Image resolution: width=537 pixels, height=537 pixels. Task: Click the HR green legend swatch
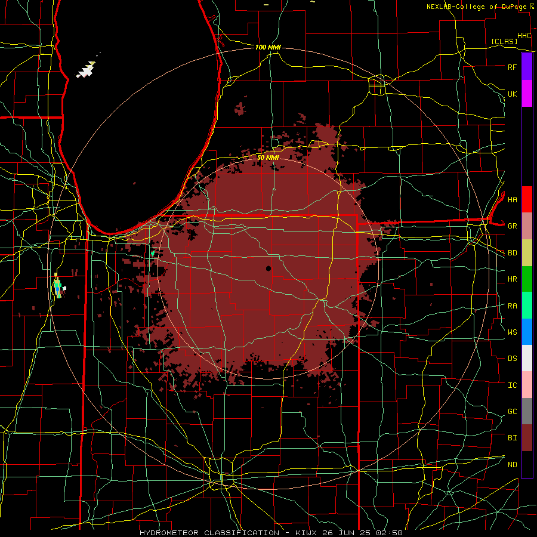pos(527,279)
